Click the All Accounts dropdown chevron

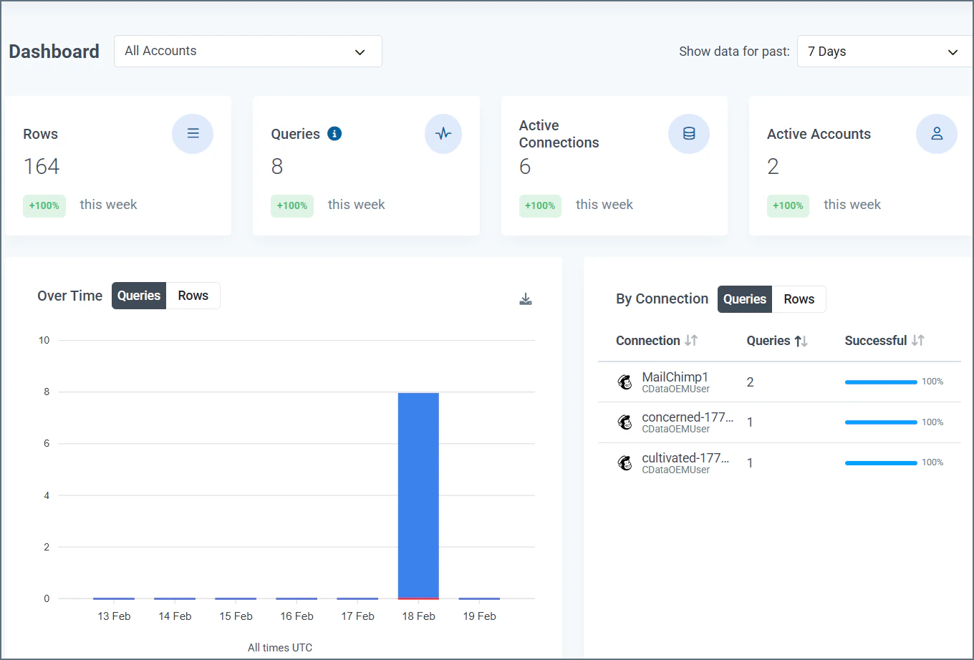(360, 52)
